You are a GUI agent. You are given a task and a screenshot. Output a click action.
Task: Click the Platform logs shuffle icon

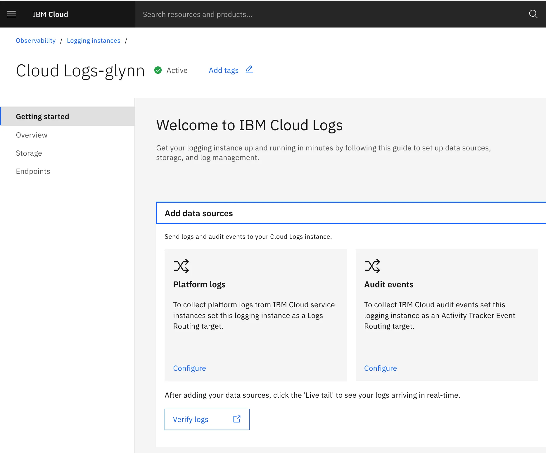point(181,266)
